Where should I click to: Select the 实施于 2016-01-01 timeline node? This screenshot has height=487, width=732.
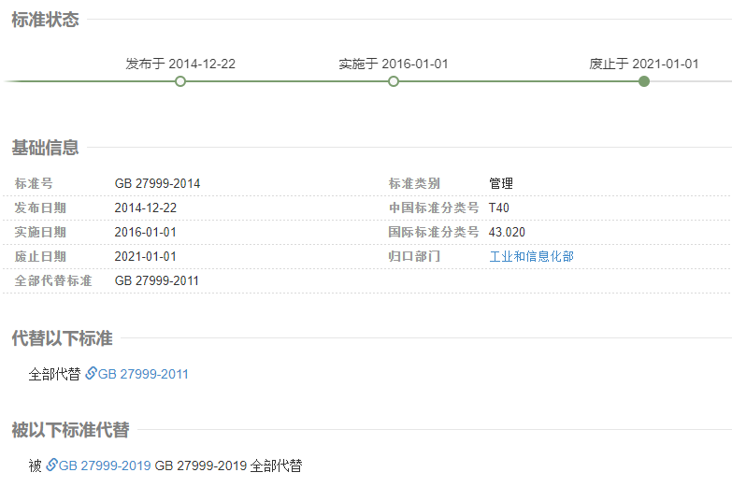click(x=394, y=81)
